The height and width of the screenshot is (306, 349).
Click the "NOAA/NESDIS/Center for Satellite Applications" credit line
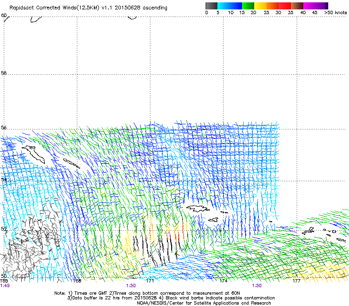[x=204, y=303]
